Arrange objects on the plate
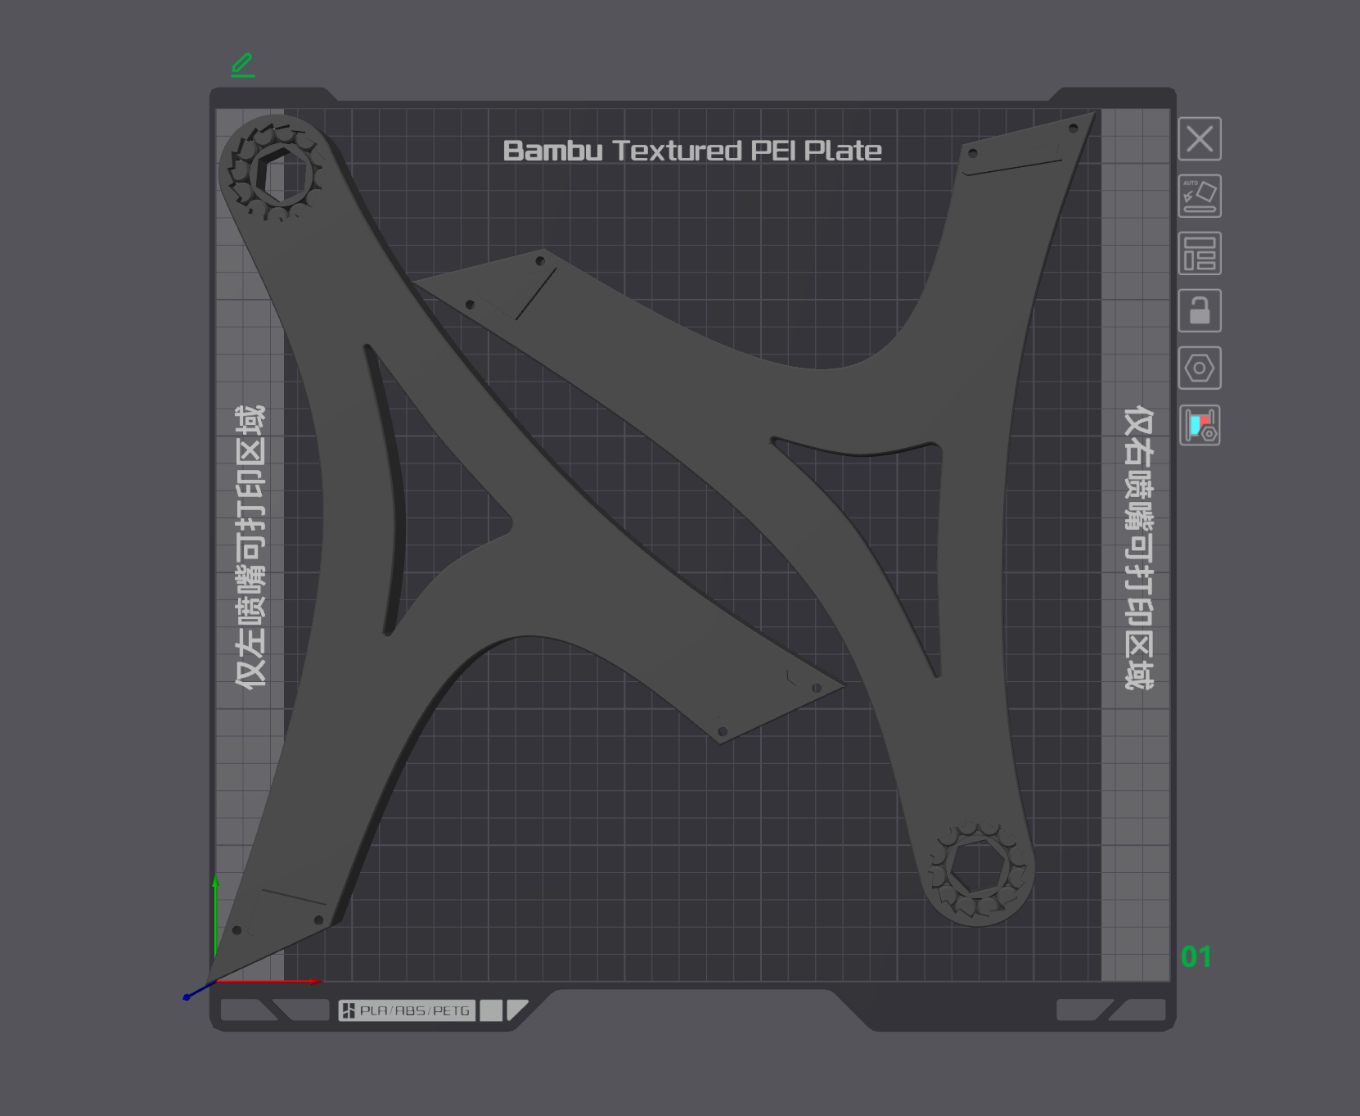This screenshot has width=1360, height=1116. pos(1200,253)
